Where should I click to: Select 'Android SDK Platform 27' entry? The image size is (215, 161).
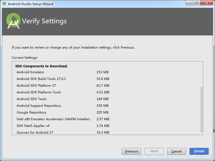(x=36, y=85)
